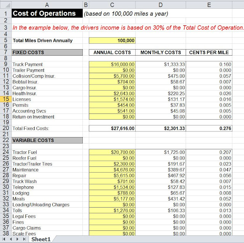Viewport: 244px width, 243px height.
Task: Click Licenses monthly cost $131.17
Action: click(x=161, y=99)
